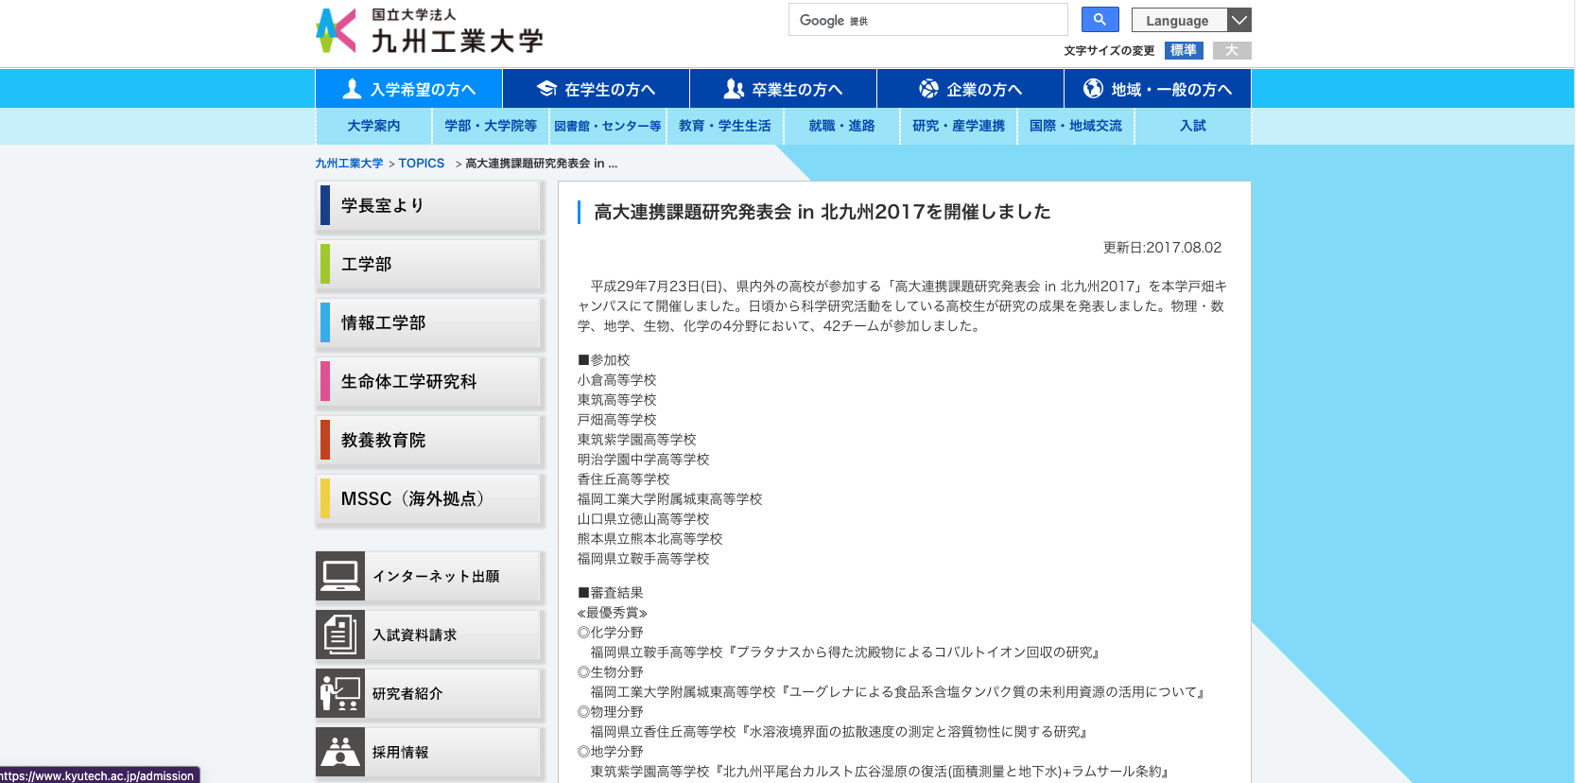Open the 情報工学部 sidebar link
This screenshot has height=783, width=1576.
point(430,323)
